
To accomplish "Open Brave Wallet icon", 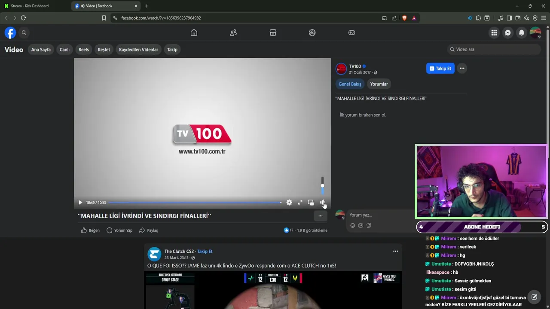I will pos(518,18).
